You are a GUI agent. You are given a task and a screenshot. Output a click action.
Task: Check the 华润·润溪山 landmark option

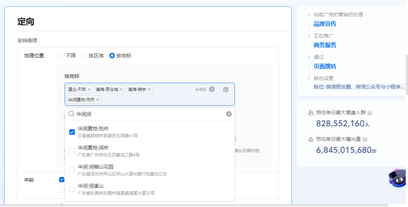72,189
